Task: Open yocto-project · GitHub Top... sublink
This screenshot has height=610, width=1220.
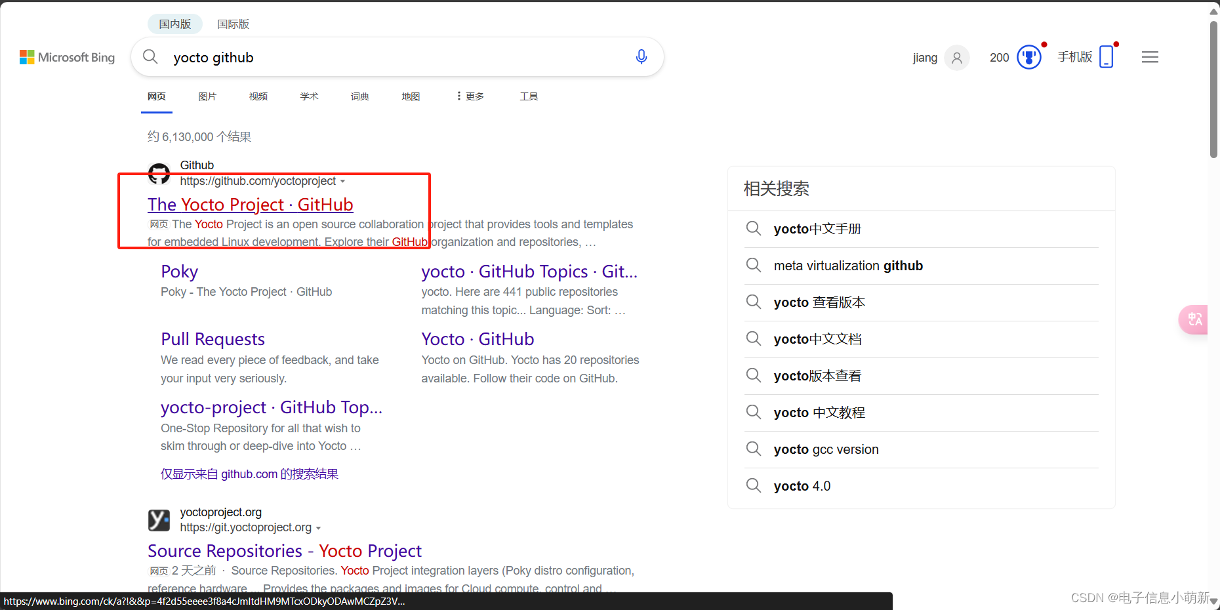Action: (x=272, y=407)
